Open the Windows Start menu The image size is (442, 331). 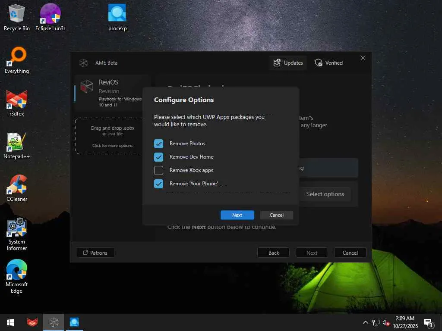(10, 322)
